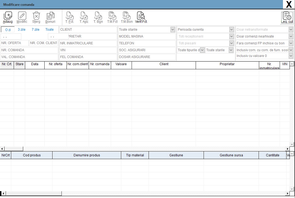Click the NR. COM. CLIENT field

coord(44,43)
